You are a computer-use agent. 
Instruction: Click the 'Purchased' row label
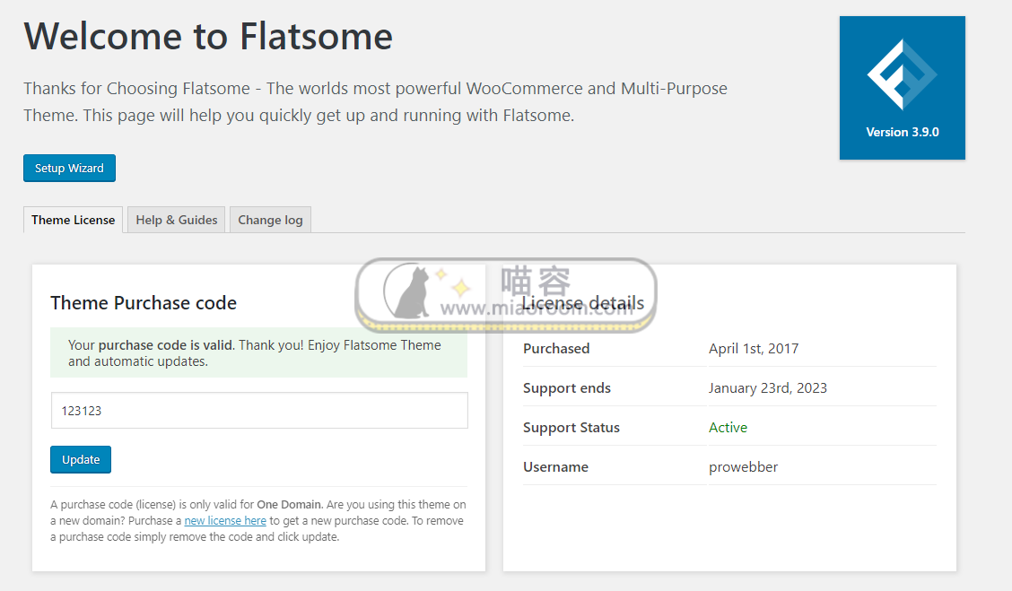[556, 348]
